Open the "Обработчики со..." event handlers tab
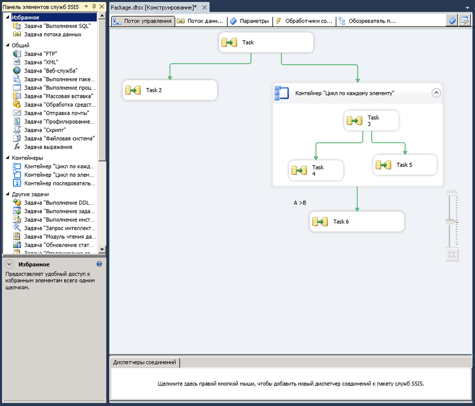Image resolution: width=475 pixels, height=406 pixels. click(x=304, y=21)
